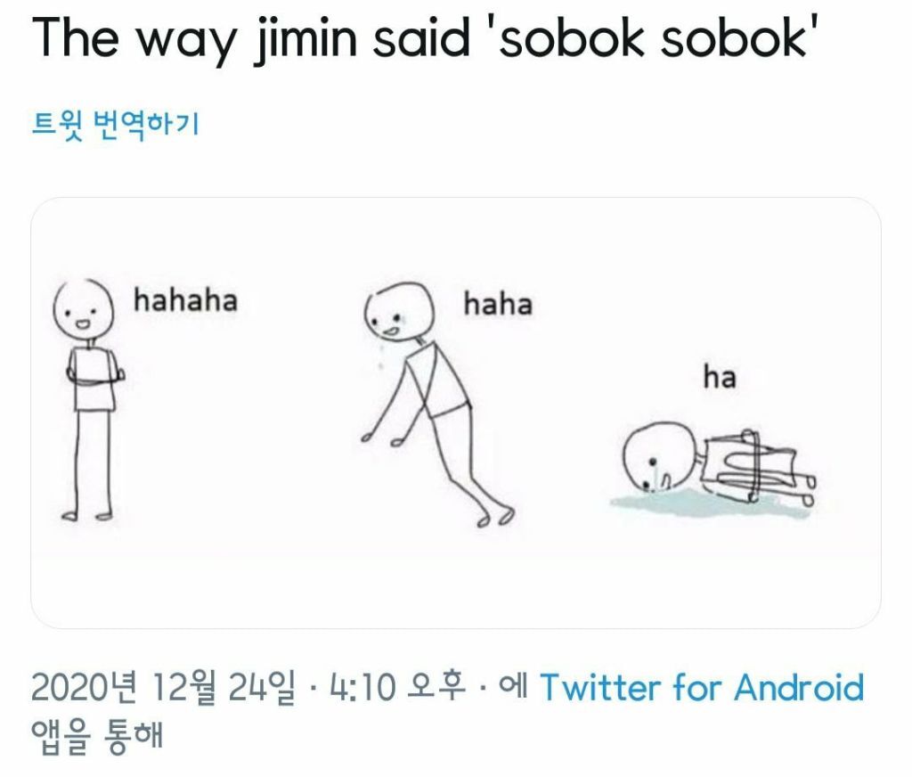Image resolution: width=912 pixels, height=777 pixels.
Task: Open the Twitter for Android source link
Action: tap(702, 687)
